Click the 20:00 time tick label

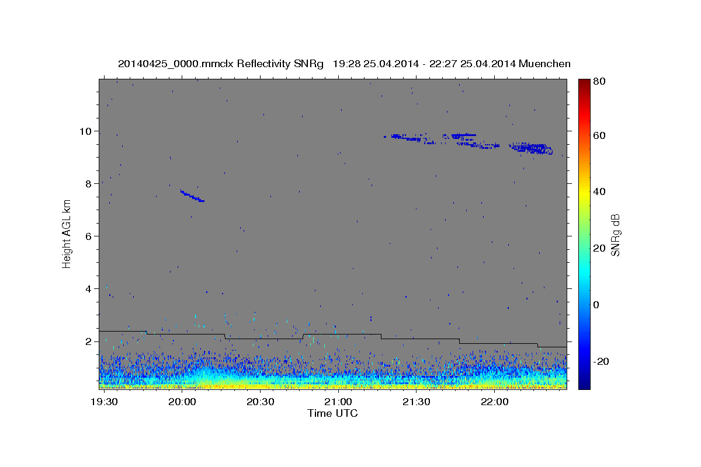[x=182, y=402]
